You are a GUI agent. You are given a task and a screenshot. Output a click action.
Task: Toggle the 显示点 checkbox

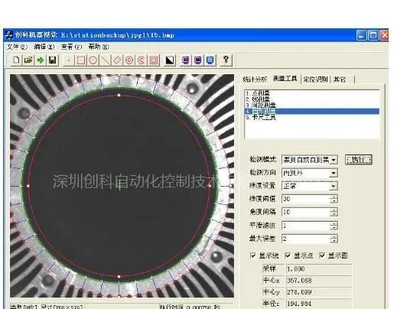pos(288,255)
